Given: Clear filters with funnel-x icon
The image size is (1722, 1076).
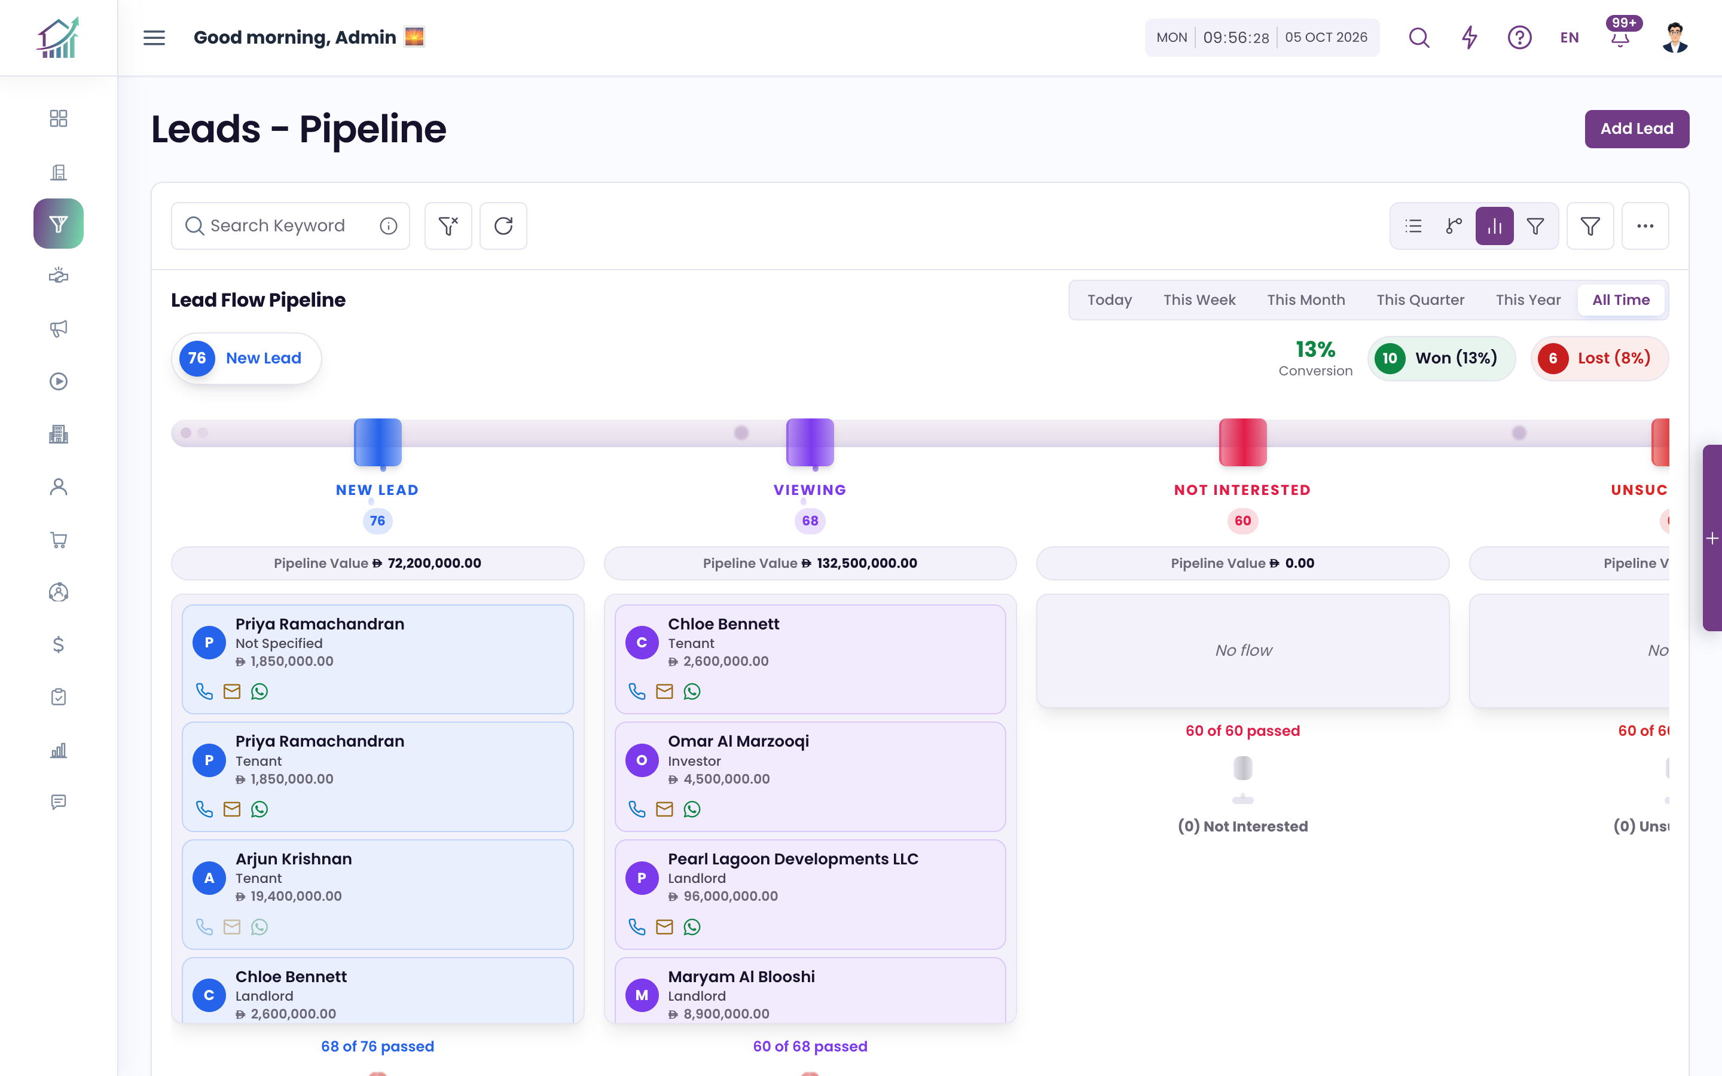Looking at the screenshot, I should (448, 225).
